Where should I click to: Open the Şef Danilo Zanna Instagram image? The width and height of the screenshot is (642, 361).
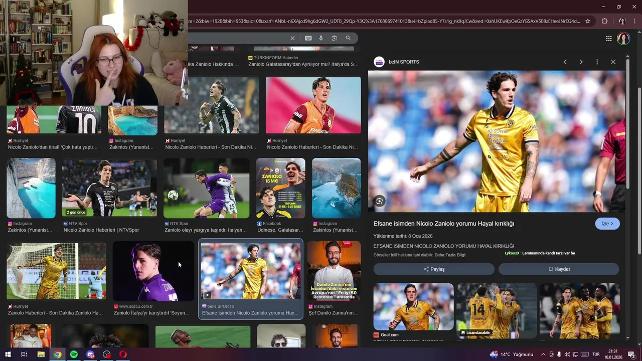pyautogui.click(x=334, y=271)
